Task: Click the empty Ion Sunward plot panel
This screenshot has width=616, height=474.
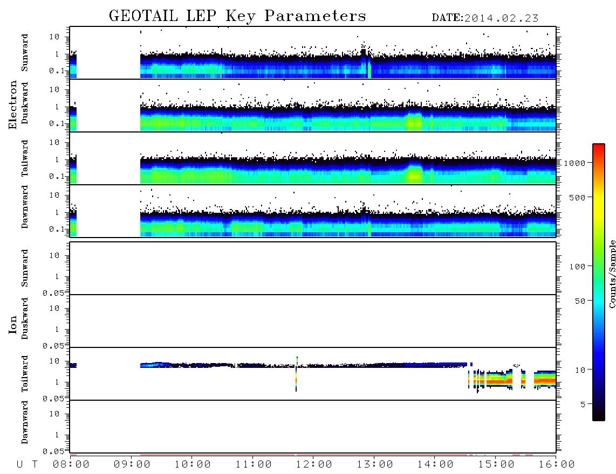Action: tap(313, 268)
